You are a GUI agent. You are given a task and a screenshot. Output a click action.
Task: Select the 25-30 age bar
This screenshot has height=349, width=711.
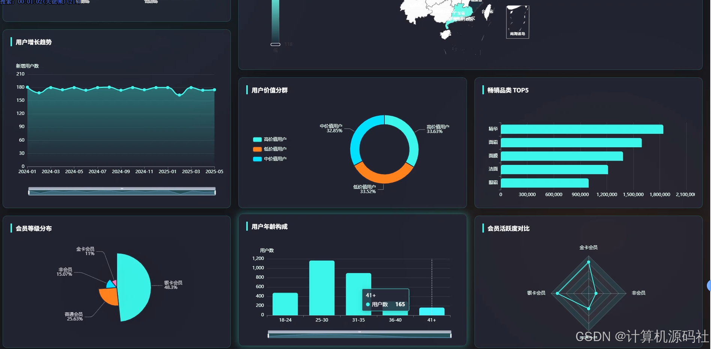pos(322,288)
